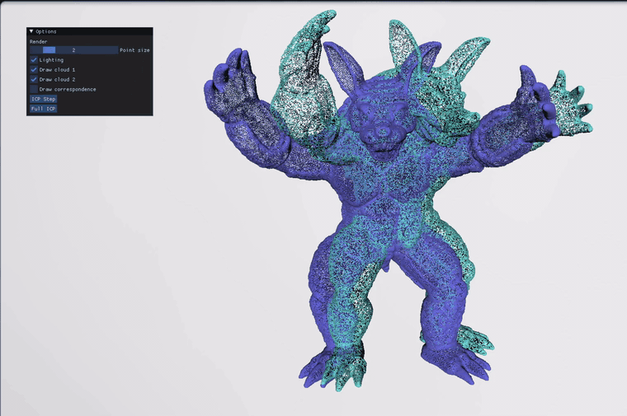Enable Draw correspondence checkbox
The height and width of the screenshot is (416, 627).
click(x=34, y=89)
